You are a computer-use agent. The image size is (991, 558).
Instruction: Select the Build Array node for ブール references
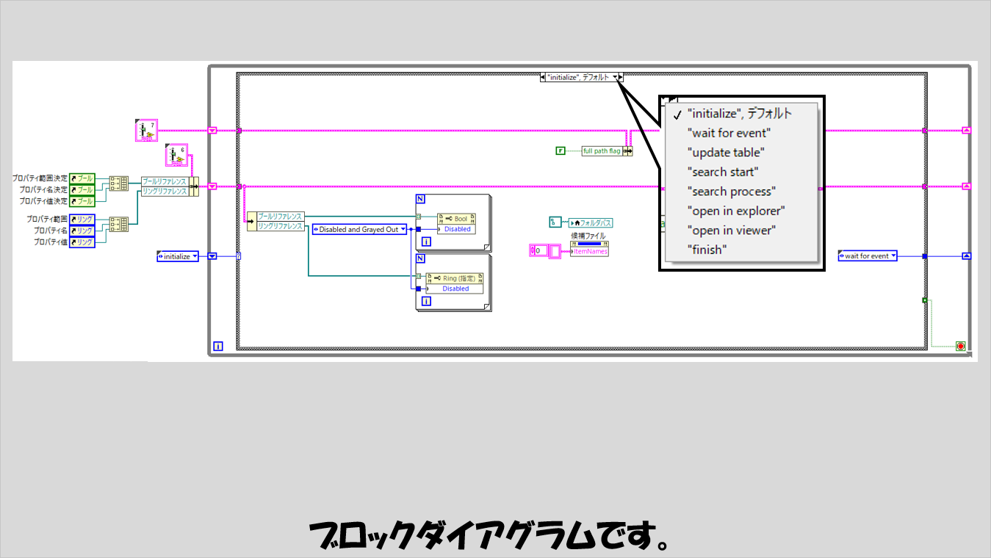[118, 184]
